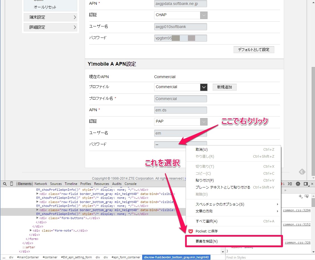Image resolution: width=315 pixels, height=260 pixels.
Task: Click the username field axgp010softbank
Action: tap(180, 27)
